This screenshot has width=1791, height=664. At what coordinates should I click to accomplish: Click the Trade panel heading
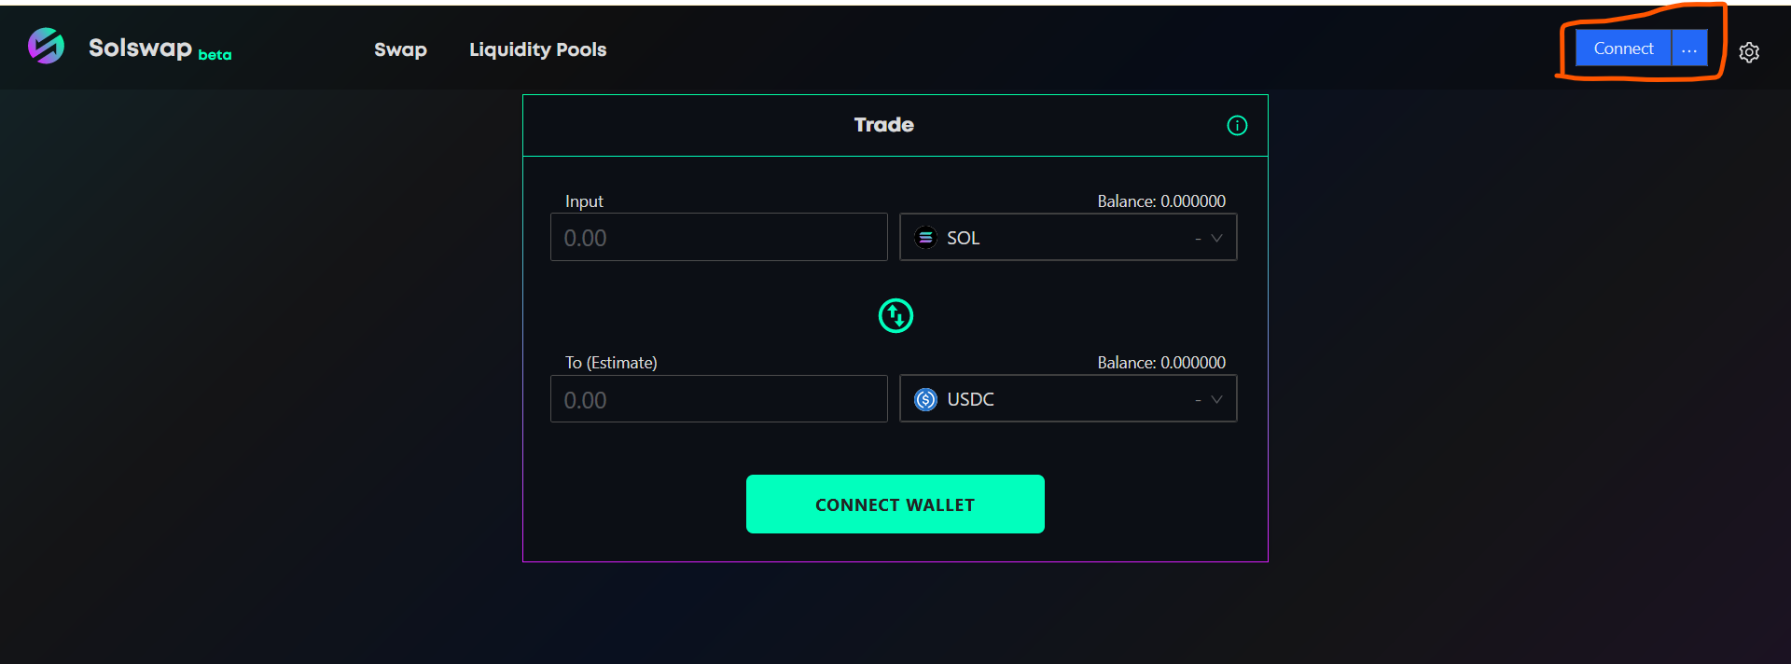click(x=883, y=125)
